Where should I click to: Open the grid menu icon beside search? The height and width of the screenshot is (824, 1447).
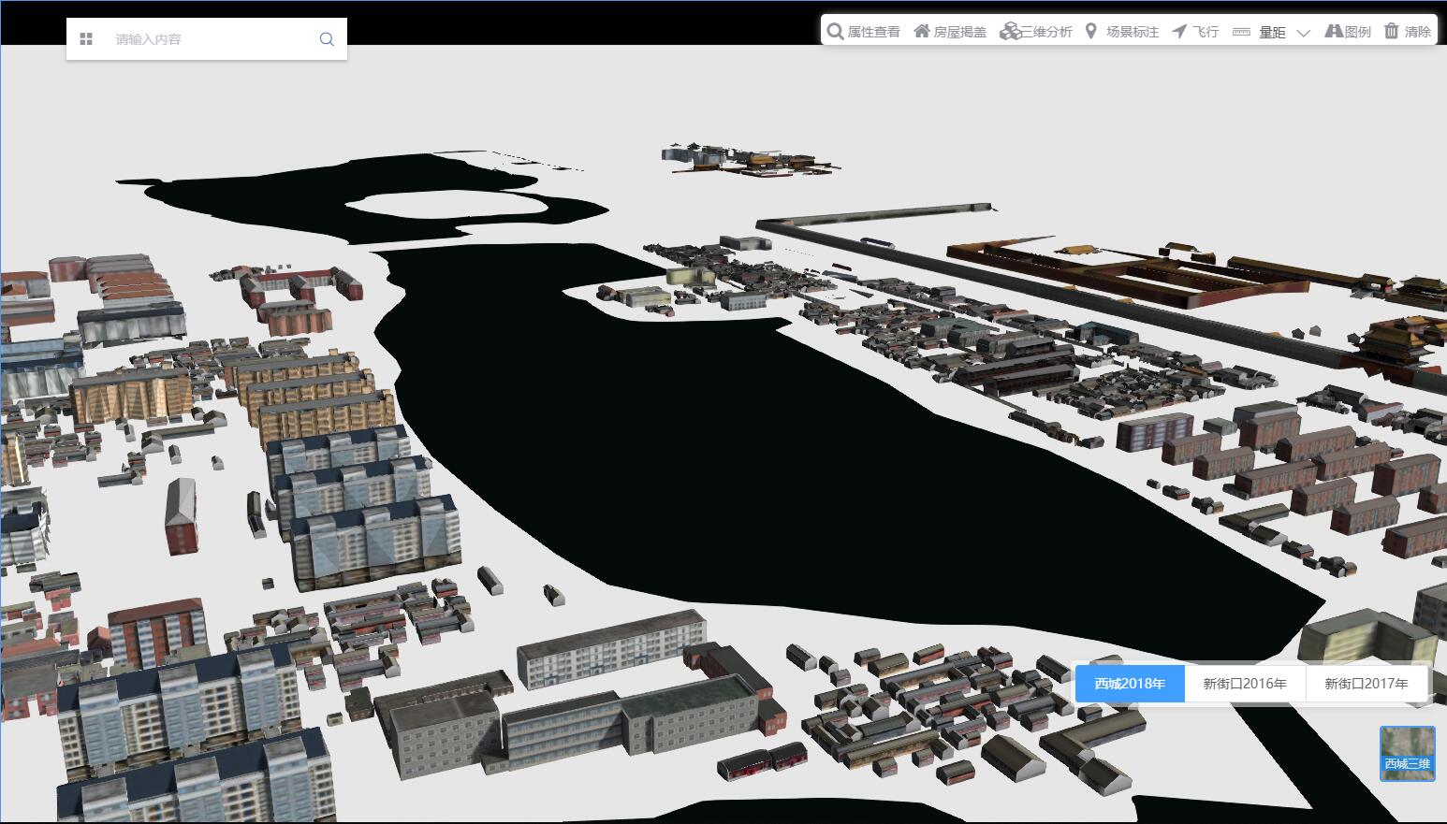pos(86,39)
